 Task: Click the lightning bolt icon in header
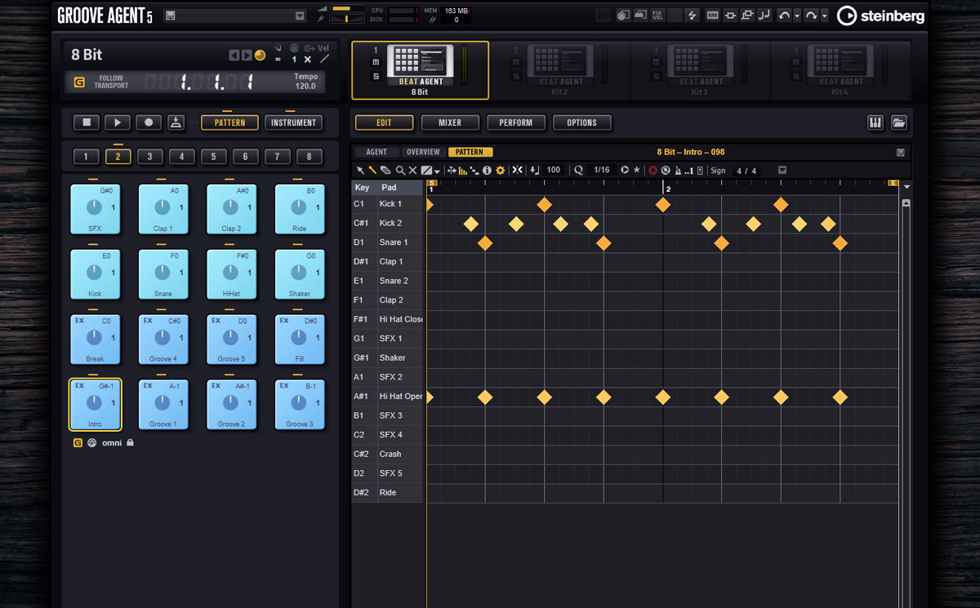[x=693, y=15]
